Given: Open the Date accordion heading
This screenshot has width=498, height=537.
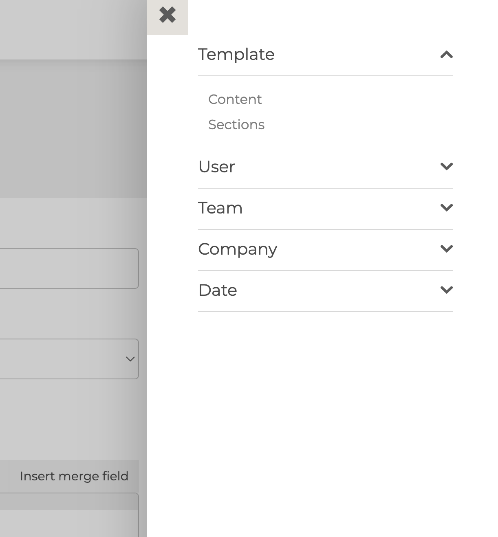Looking at the screenshot, I should pos(218,290).
